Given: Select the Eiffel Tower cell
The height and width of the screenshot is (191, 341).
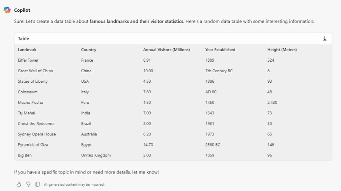Looking at the screenshot, I should click(x=28, y=60).
